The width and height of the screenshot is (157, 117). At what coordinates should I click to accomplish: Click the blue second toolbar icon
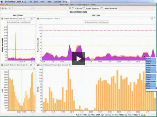tap(6, 8)
